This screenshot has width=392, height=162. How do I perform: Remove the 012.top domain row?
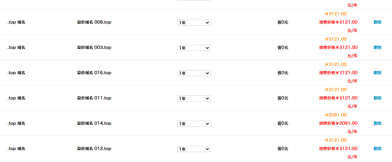(x=377, y=149)
